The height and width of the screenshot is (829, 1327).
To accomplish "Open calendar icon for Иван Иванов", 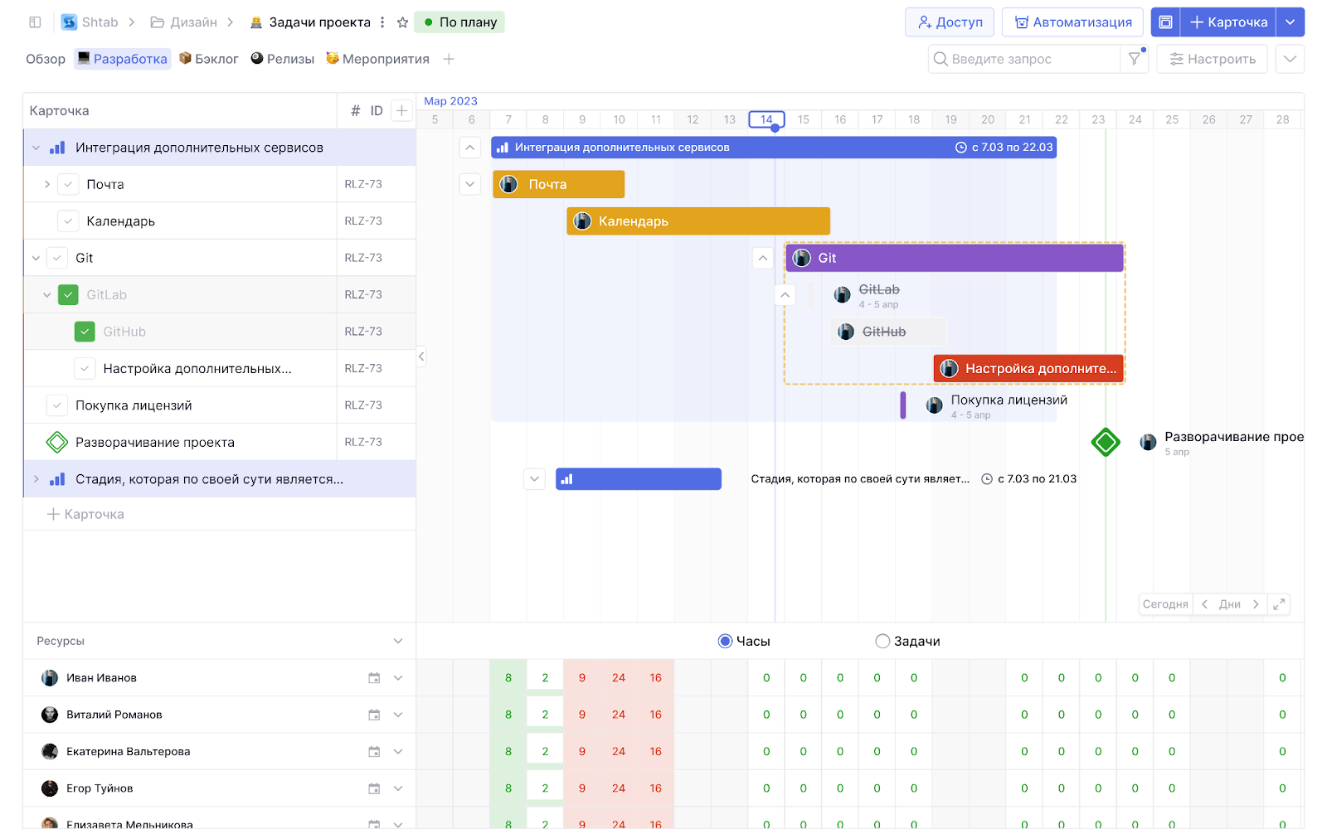I will [374, 678].
